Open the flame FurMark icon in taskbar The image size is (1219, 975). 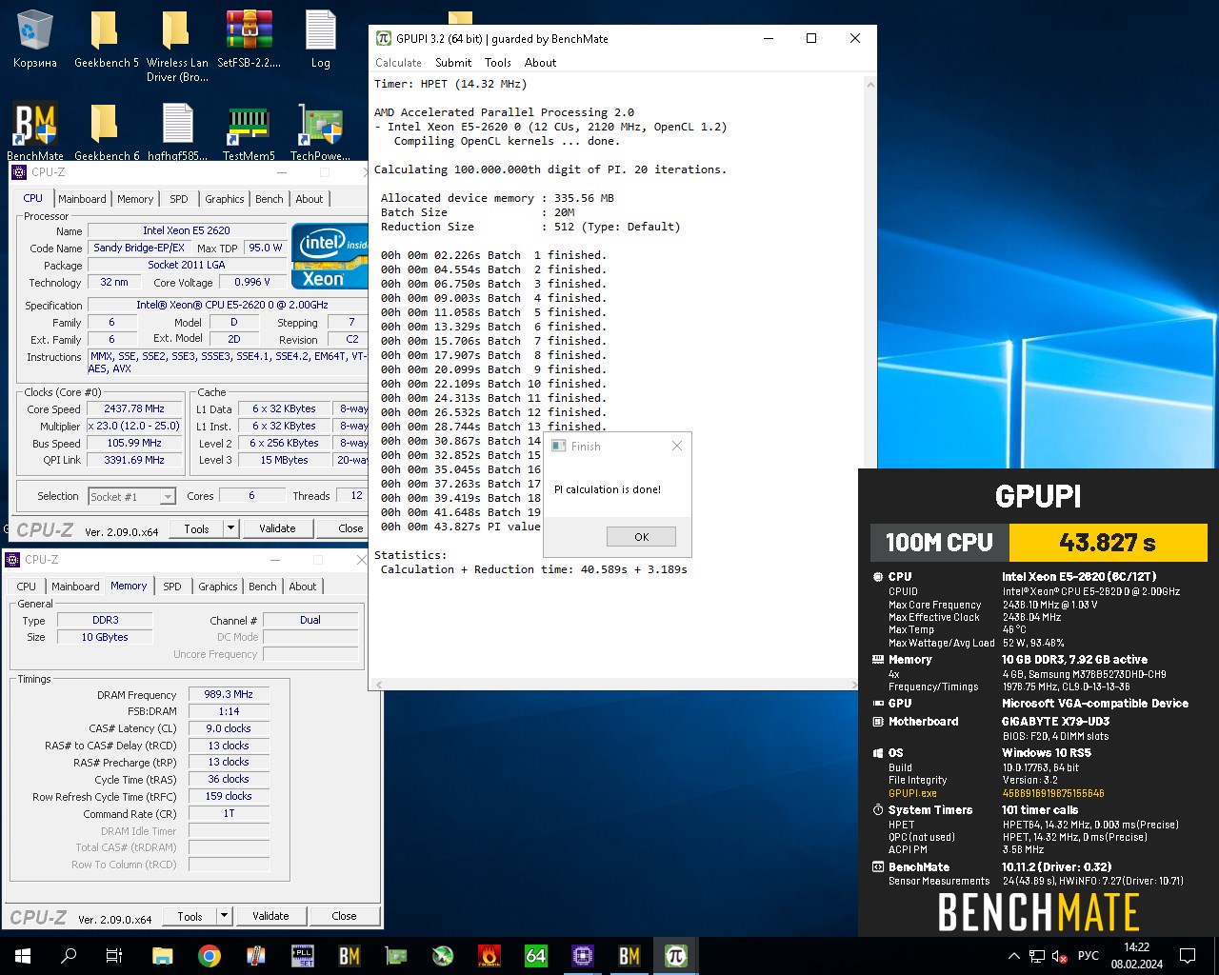490,956
